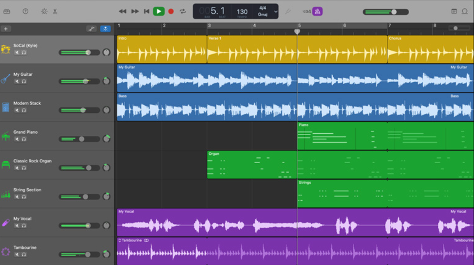The image size is (474, 265).
Task: Click the My Guitar pan knob
Action: coord(107,81)
